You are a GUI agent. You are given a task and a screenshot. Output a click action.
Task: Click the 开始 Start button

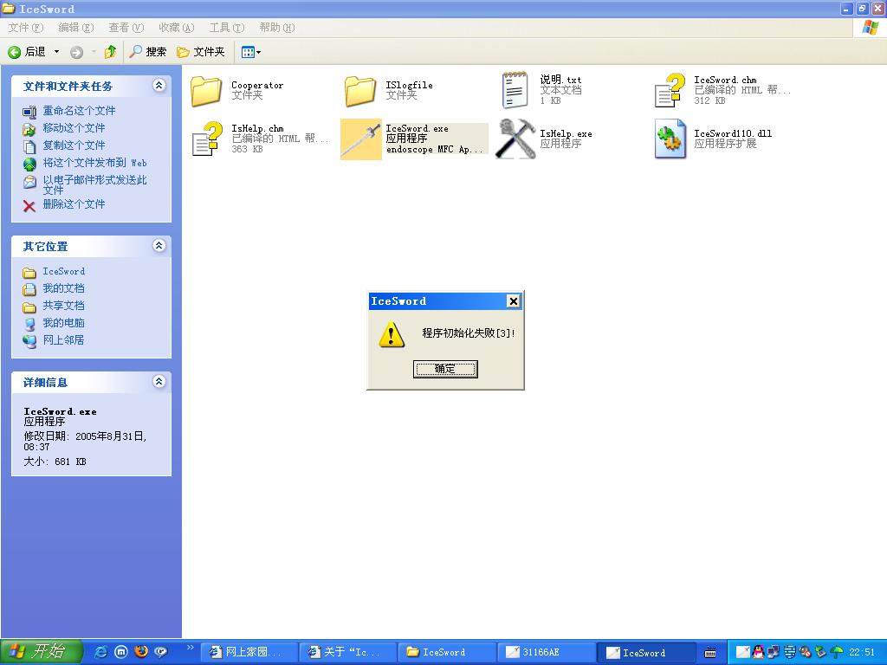coord(41,652)
